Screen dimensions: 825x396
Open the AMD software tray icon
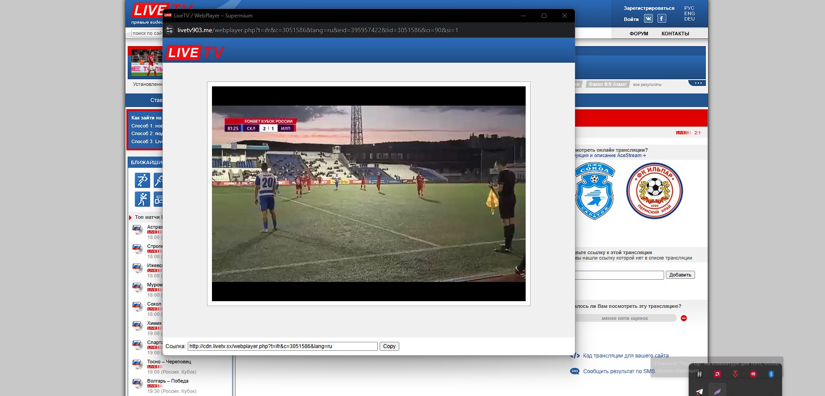click(717, 374)
